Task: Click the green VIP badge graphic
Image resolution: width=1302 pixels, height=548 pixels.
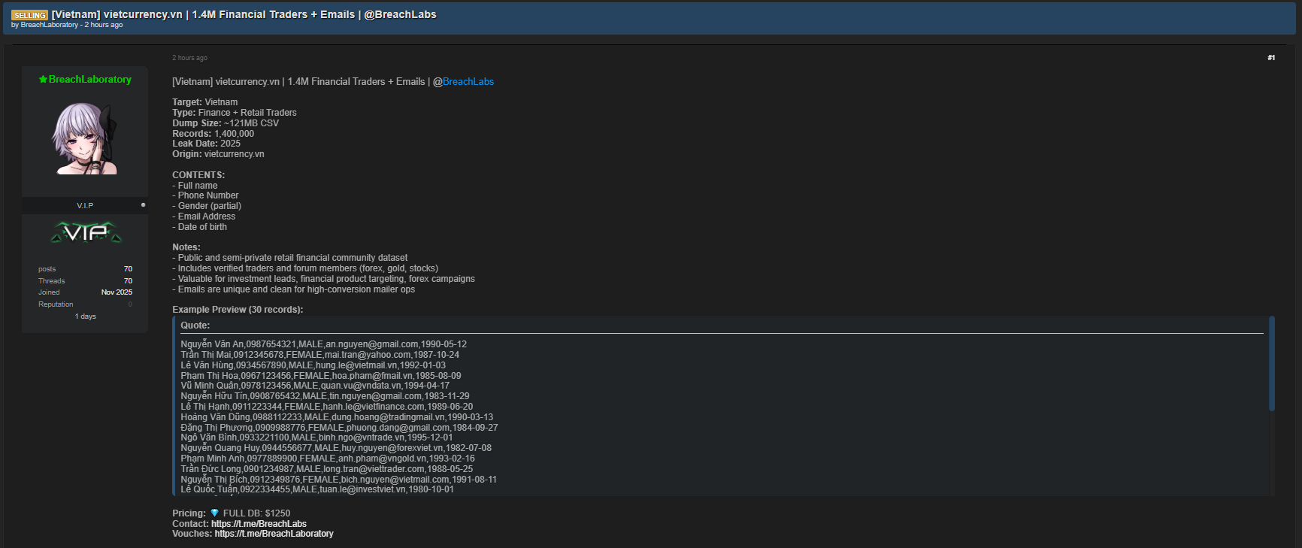Action: pos(86,233)
